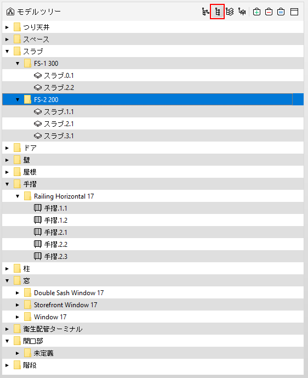Screen dimensions: 308x378
Task: Select the 壁 label
Action: (26, 160)
